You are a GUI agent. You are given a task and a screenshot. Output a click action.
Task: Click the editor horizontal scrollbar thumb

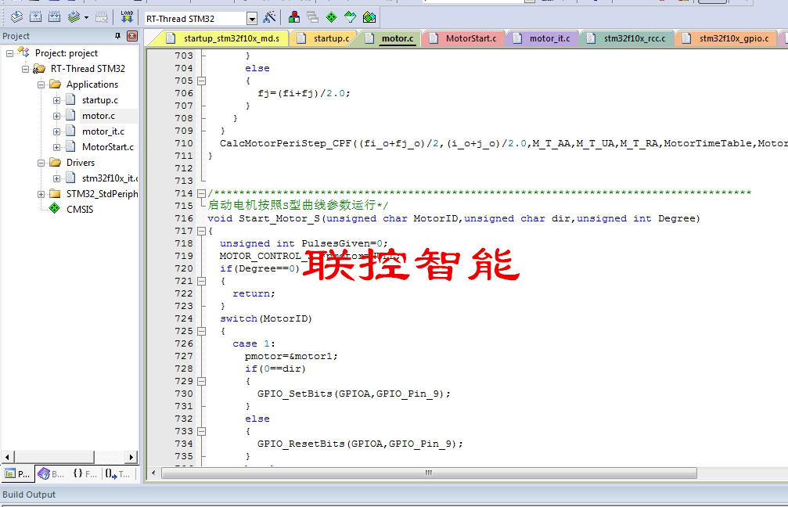point(429,473)
